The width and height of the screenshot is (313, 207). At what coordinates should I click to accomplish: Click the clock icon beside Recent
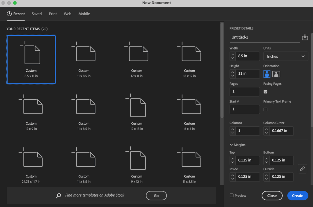pos(9,13)
